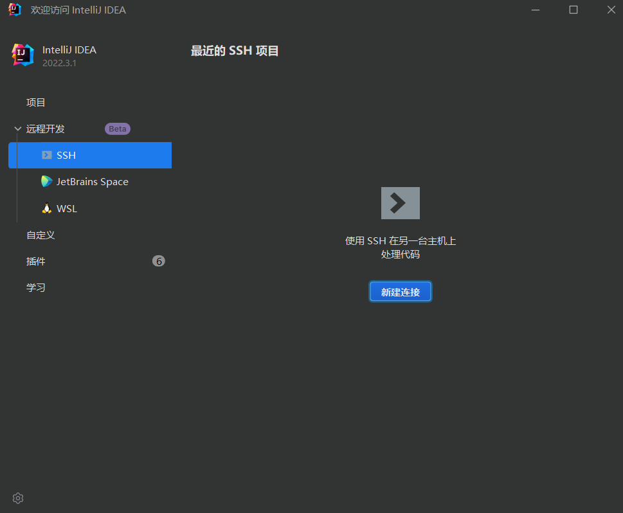Click the 新建连接 button
Viewport: 623px width, 513px height.
click(400, 292)
